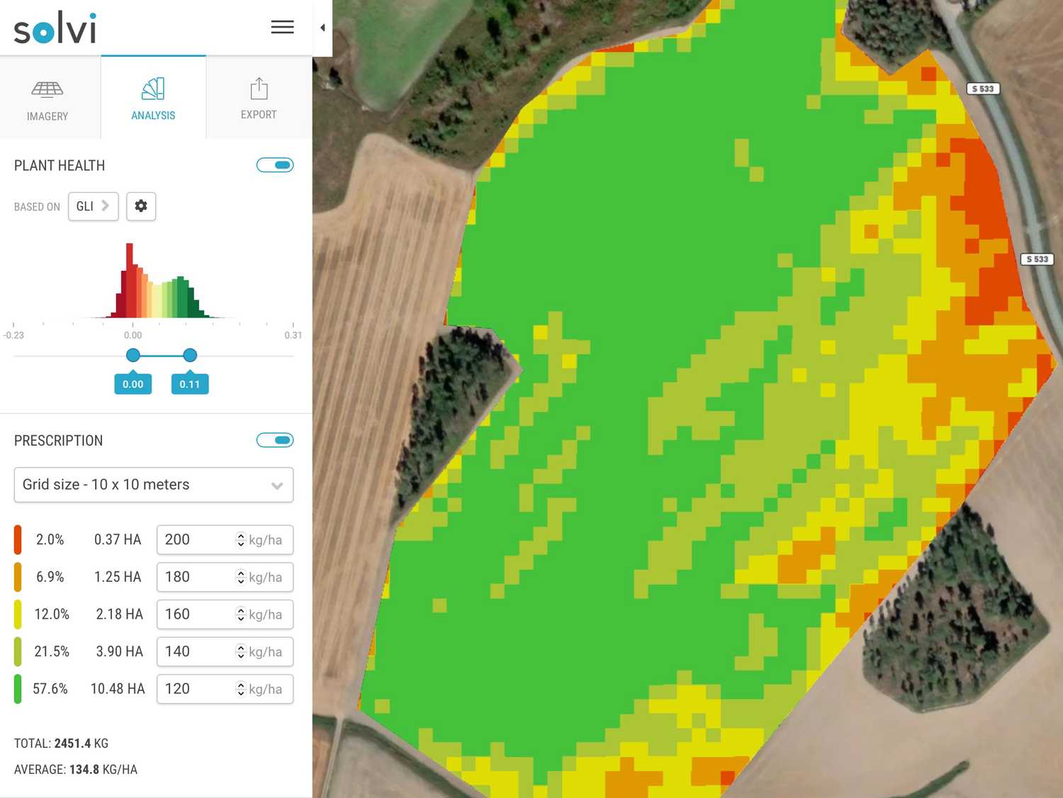Click the Export upload icon
The image size is (1063, 798).
coord(259,88)
